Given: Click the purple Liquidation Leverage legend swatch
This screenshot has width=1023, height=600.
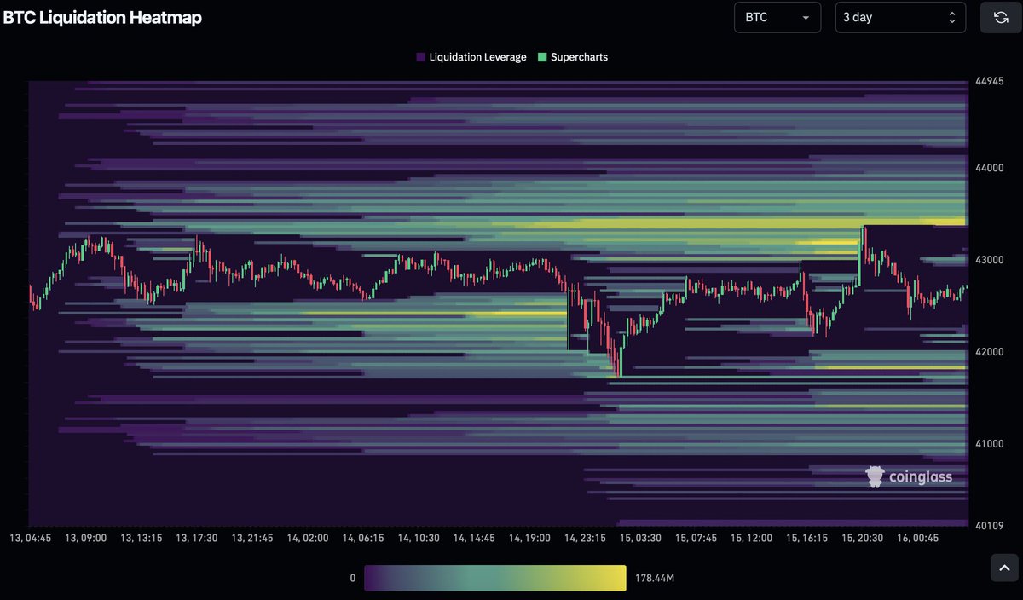Looking at the screenshot, I should point(420,57).
